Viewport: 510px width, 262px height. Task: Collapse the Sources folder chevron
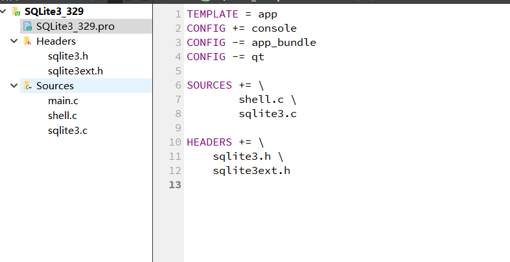tap(14, 85)
